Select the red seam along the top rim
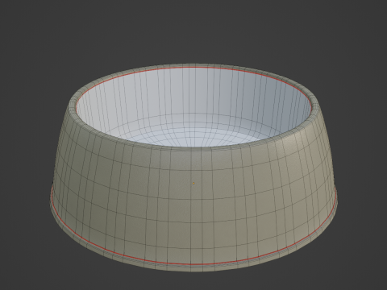Viewport: 387px width, 290px height. click(x=193, y=68)
